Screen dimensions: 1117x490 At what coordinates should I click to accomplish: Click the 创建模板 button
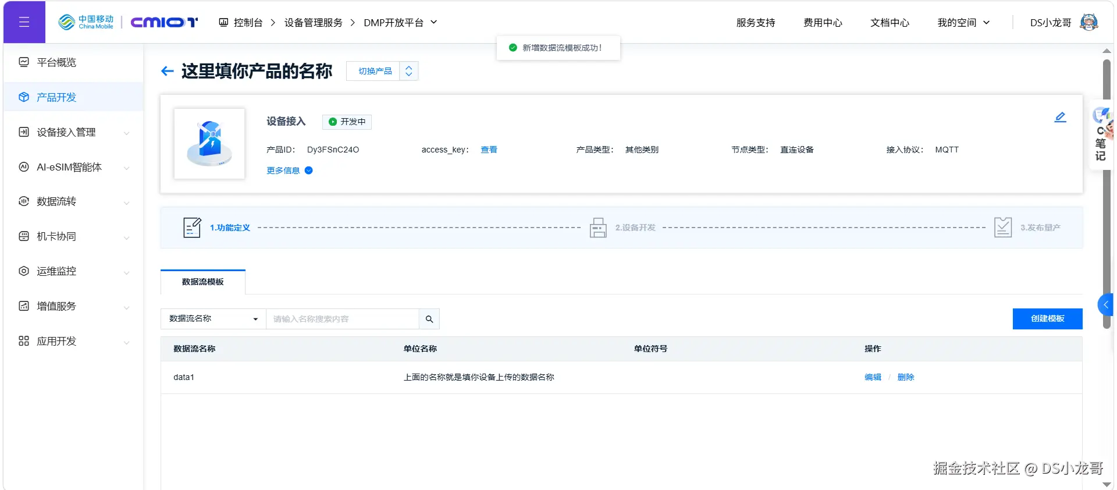point(1047,319)
